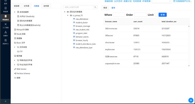Switch to the 资源库 tab

coord(17,6)
